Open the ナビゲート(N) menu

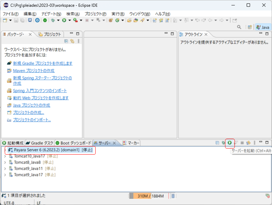[51, 14]
